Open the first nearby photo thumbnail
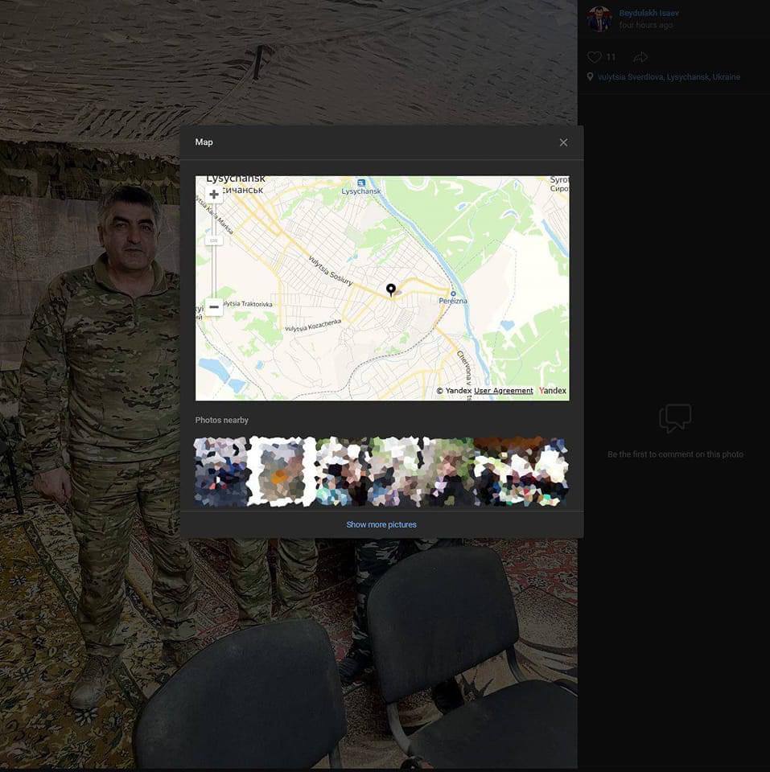This screenshot has width=770, height=772. (x=220, y=472)
